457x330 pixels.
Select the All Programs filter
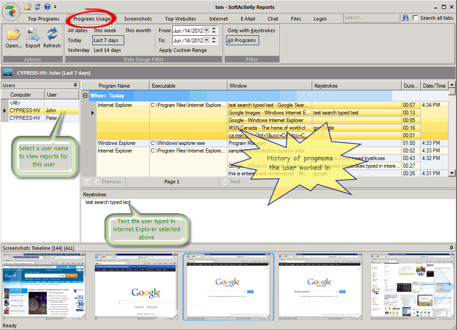(242, 40)
